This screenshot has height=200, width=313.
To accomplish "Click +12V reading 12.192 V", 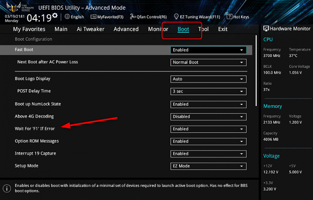I will pos(271,172).
